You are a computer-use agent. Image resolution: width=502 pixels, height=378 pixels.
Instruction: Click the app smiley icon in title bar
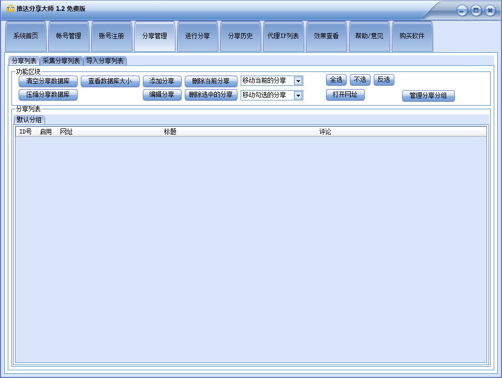click(x=10, y=9)
